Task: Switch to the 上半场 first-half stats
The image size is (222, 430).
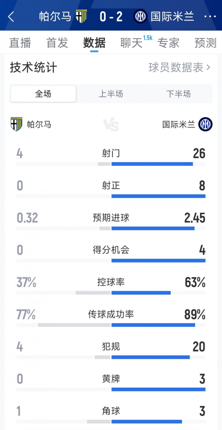Action: tap(111, 94)
